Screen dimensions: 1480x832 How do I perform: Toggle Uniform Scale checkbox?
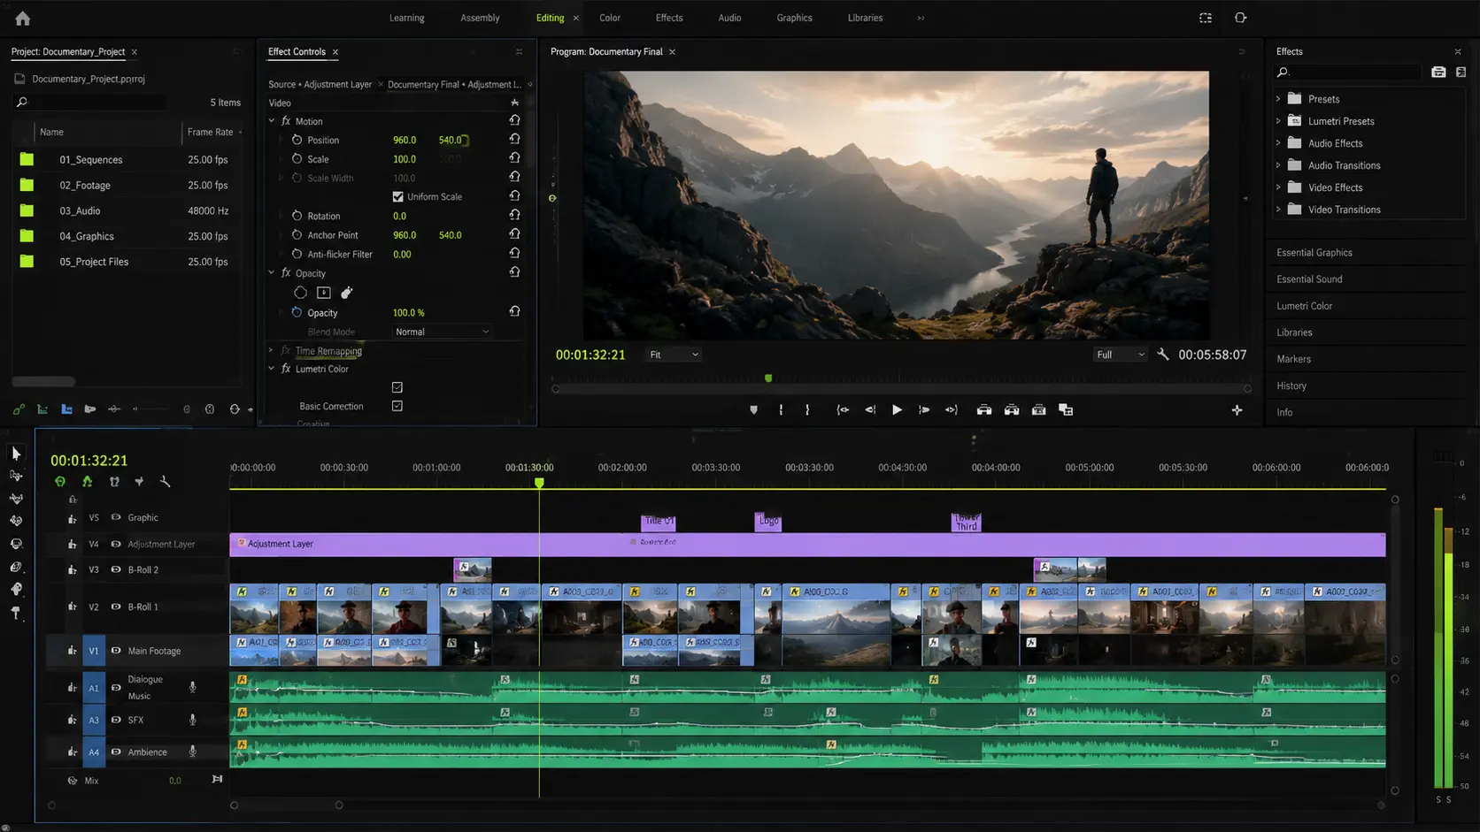[397, 197]
